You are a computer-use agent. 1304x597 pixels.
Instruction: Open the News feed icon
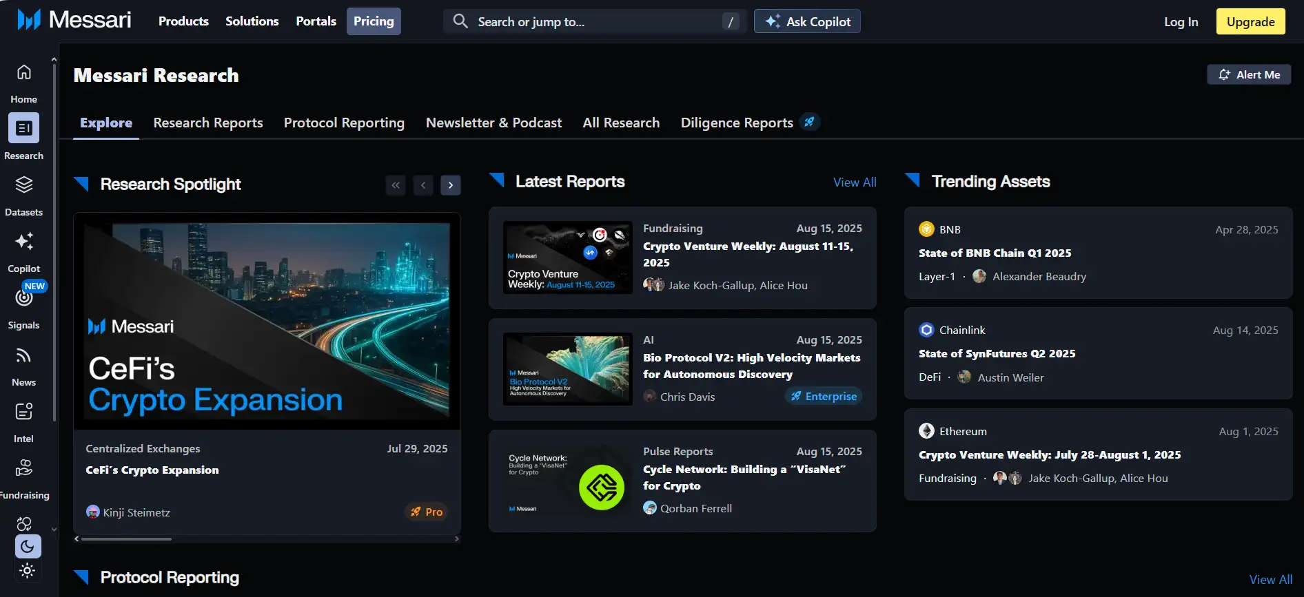tap(24, 355)
